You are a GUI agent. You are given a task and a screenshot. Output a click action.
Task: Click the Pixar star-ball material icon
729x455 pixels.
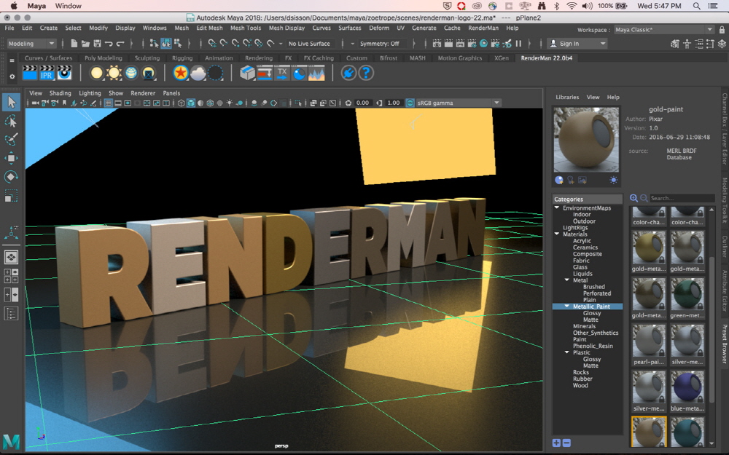[180, 73]
